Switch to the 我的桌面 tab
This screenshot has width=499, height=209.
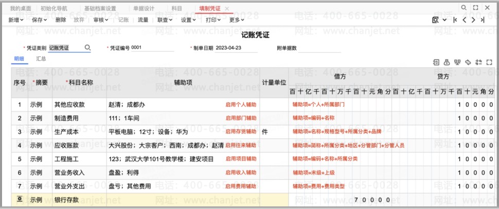(21, 9)
